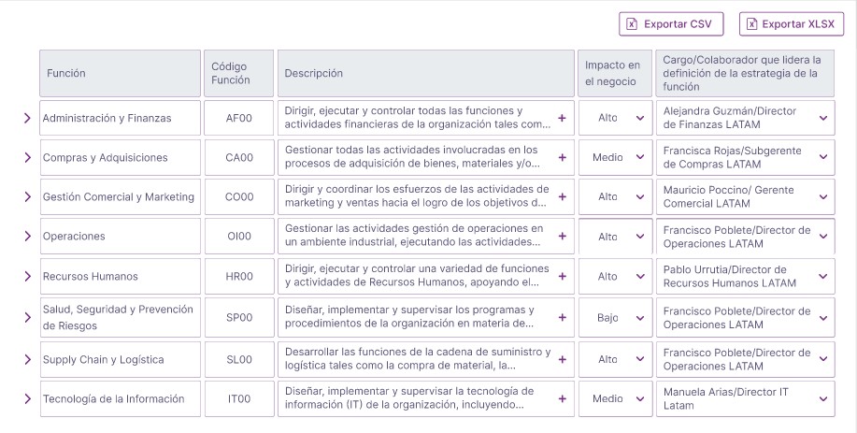The image size is (857, 433).
Task: Click plus icon in Recursos Humanos description
Action: pyautogui.click(x=562, y=277)
